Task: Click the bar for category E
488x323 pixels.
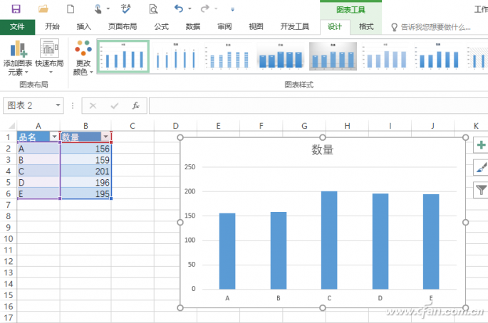Action: click(x=431, y=242)
